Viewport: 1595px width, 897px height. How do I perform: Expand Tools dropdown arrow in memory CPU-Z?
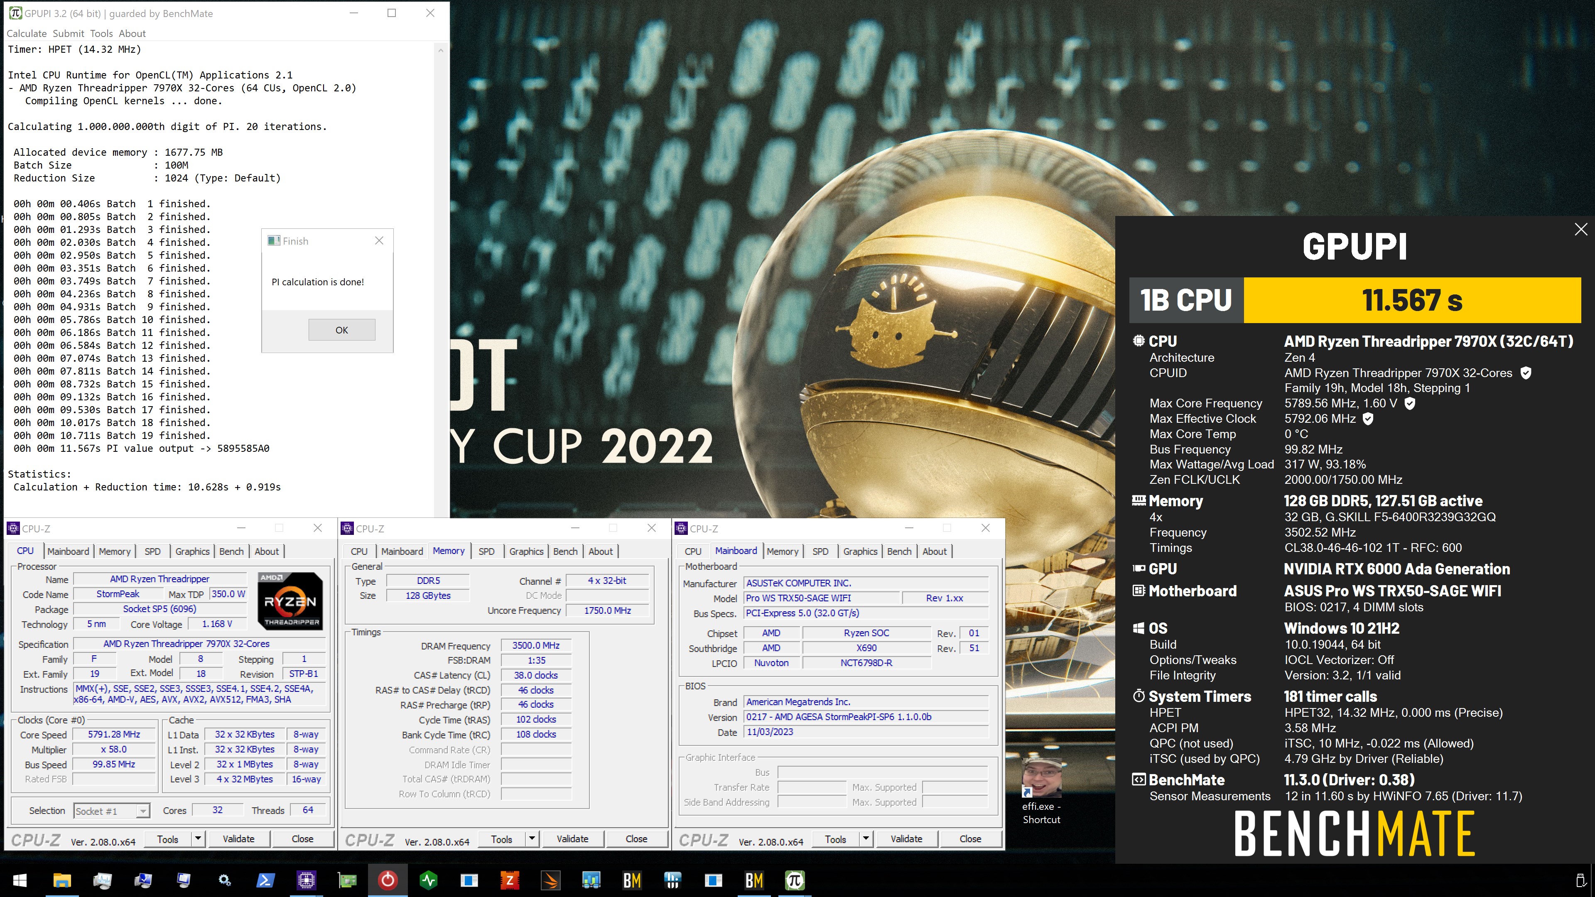coord(532,839)
